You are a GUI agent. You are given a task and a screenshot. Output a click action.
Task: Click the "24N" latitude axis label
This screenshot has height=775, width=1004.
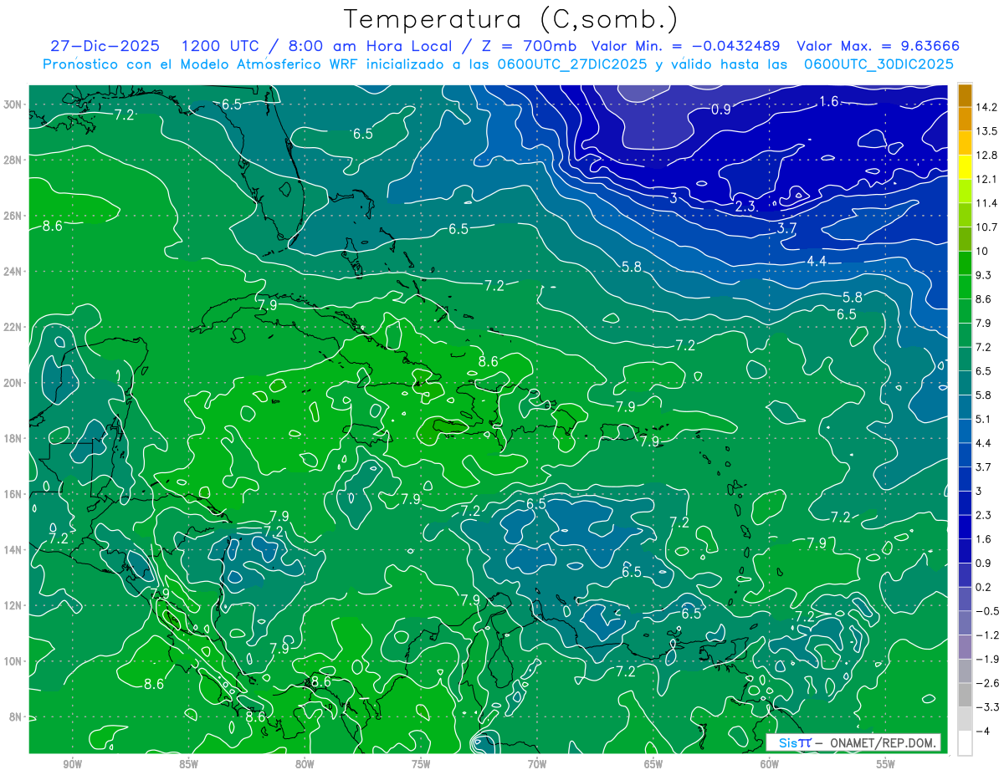14,271
